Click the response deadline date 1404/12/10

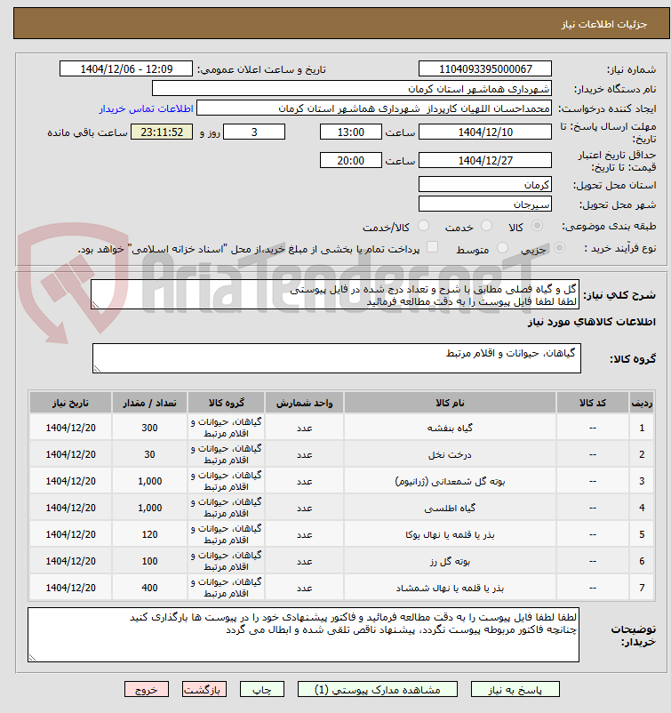coord(485,132)
